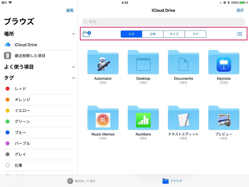Collapse the よく使う項目 section chevron

point(73,67)
